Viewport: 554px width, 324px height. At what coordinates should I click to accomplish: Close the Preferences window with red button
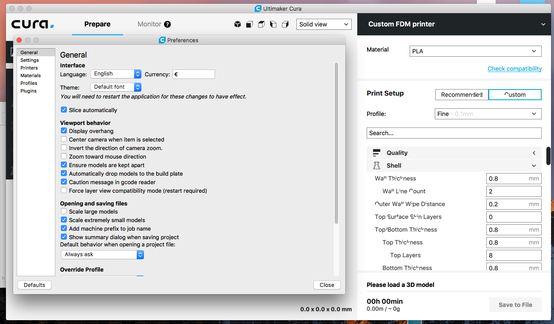19,40
